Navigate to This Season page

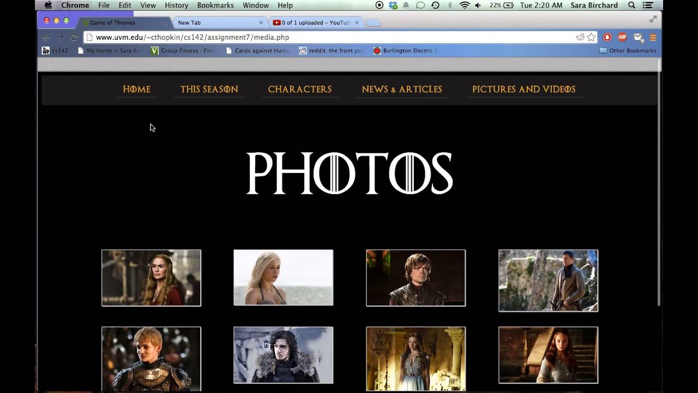tap(209, 89)
